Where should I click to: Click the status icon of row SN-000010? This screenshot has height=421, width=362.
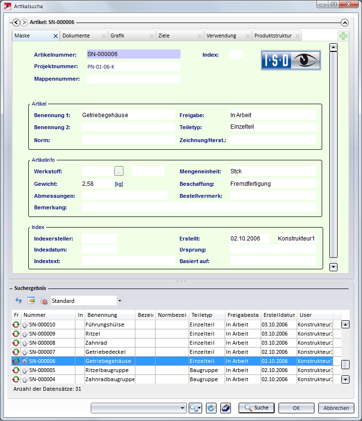pos(16,325)
